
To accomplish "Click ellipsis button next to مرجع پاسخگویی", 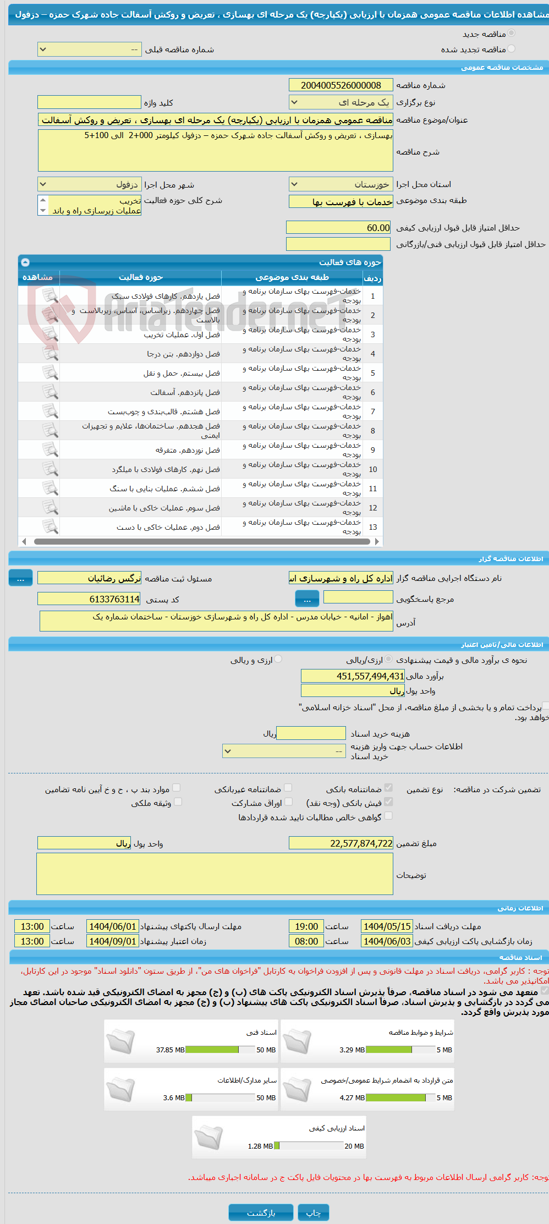I will (308, 598).
